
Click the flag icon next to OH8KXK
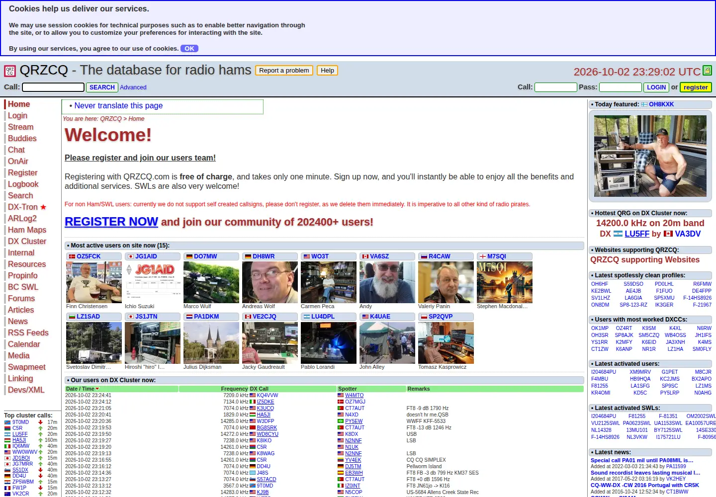click(x=644, y=104)
